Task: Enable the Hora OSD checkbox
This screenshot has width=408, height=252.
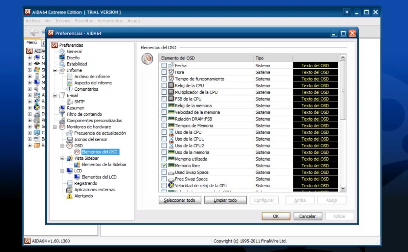Action: (164, 72)
